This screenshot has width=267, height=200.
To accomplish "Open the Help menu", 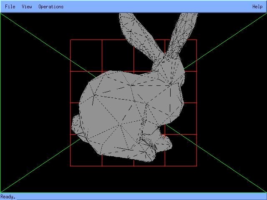I will click(257, 7).
